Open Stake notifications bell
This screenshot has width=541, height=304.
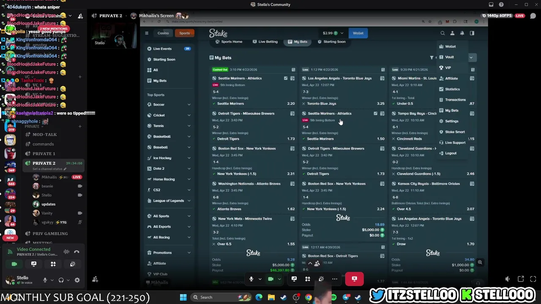[x=462, y=33]
